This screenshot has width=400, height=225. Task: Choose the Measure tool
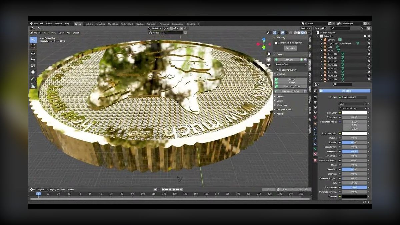pos(33,86)
